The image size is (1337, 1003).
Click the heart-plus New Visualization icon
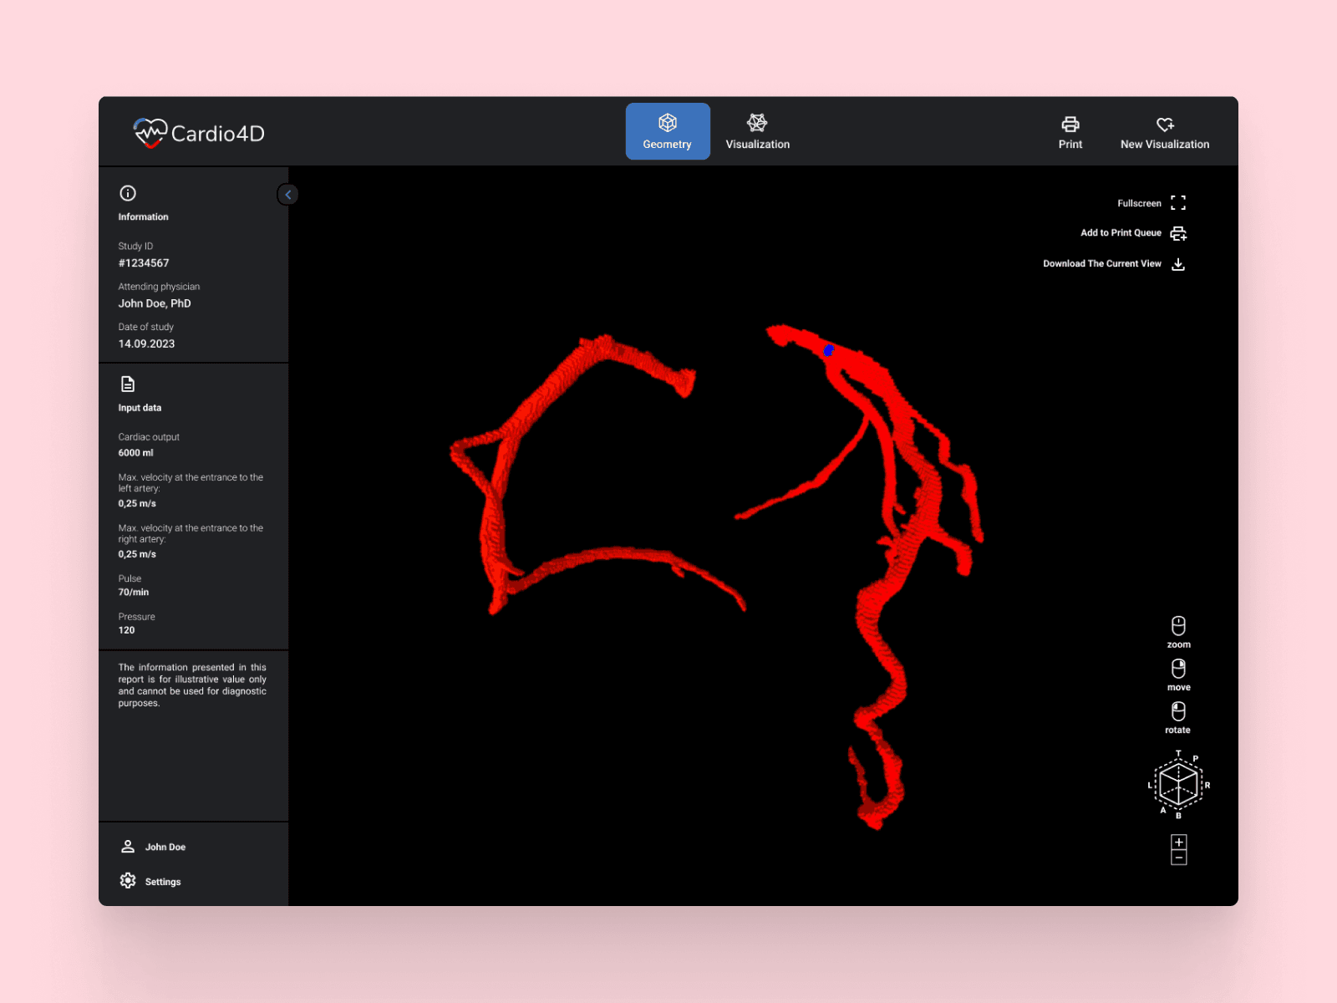click(x=1165, y=125)
